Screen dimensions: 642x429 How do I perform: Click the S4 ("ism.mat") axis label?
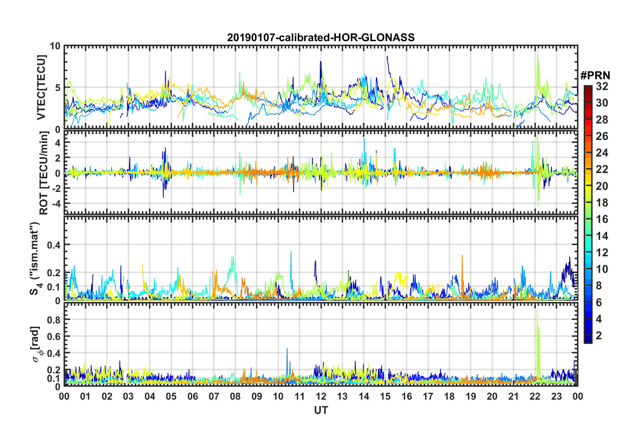point(35,258)
